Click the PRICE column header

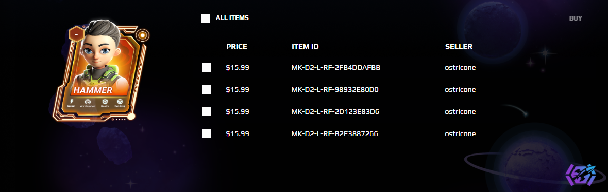(237, 46)
